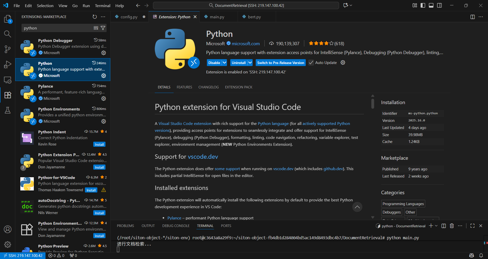Toggle secondary side bar visibility
Image resolution: width=488 pixels, height=259 pixels.
click(439, 5)
